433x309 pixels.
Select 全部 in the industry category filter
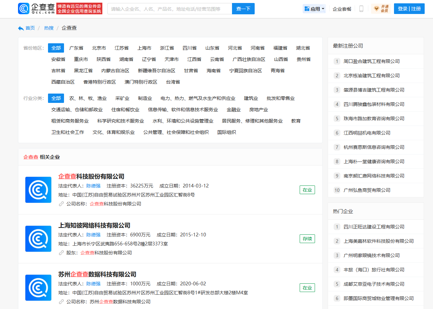pyautogui.click(x=56, y=98)
